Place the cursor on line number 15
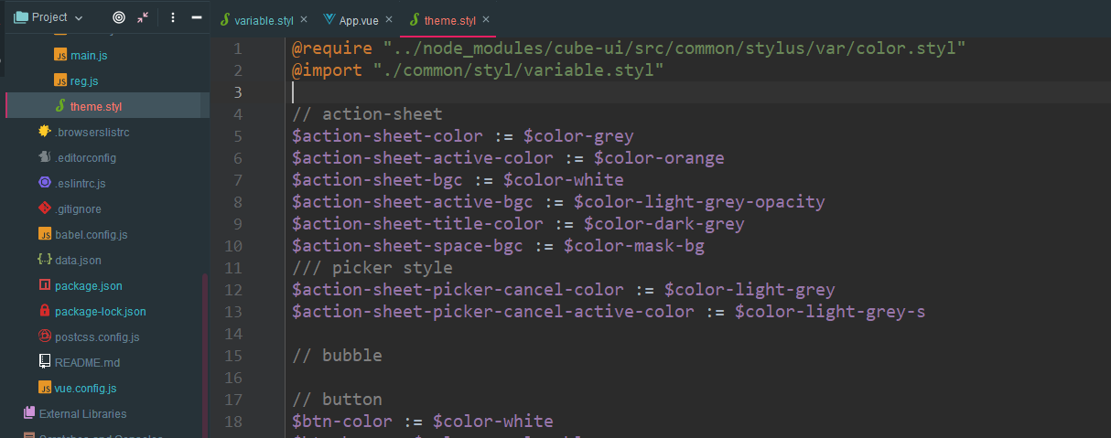The image size is (1111, 438). (x=232, y=356)
